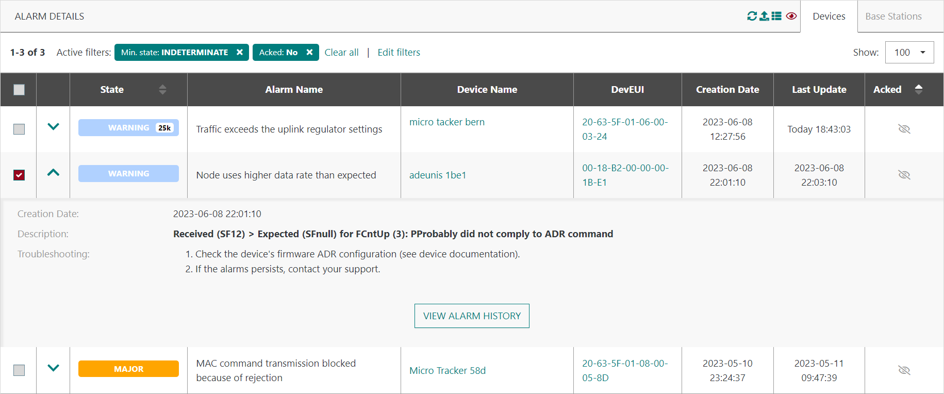Expand the Traffic exceeds uplink alarm row

(x=53, y=127)
